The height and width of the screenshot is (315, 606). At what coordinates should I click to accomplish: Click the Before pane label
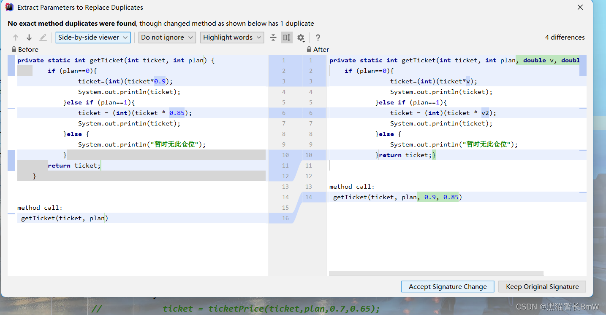click(28, 49)
